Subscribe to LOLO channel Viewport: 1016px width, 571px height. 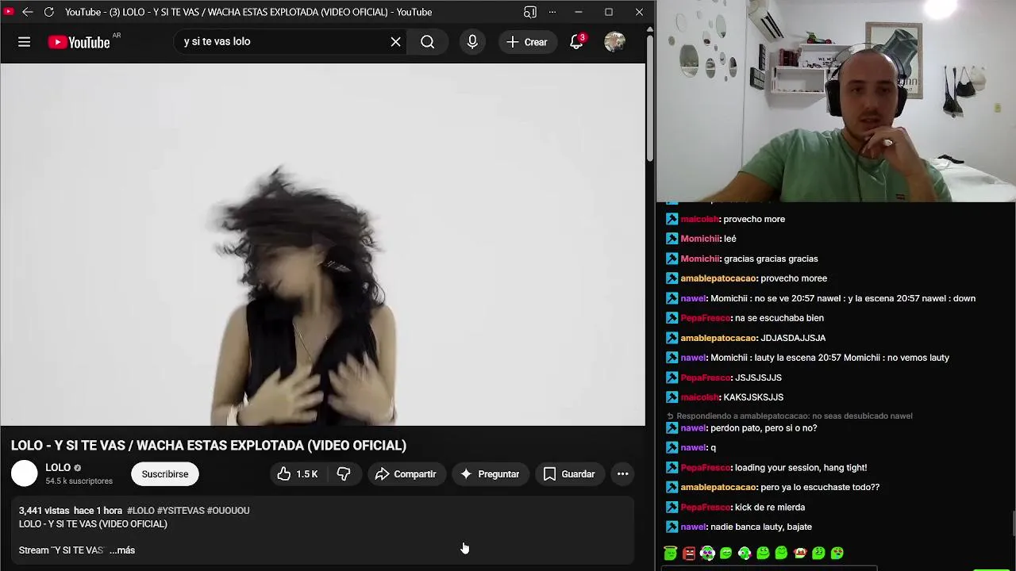point(165,474)
